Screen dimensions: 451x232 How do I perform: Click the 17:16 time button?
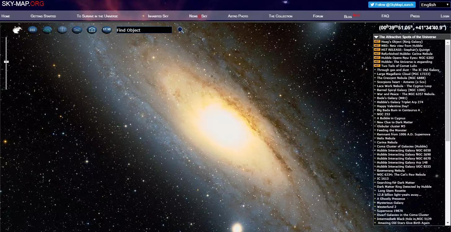(107, 30)
